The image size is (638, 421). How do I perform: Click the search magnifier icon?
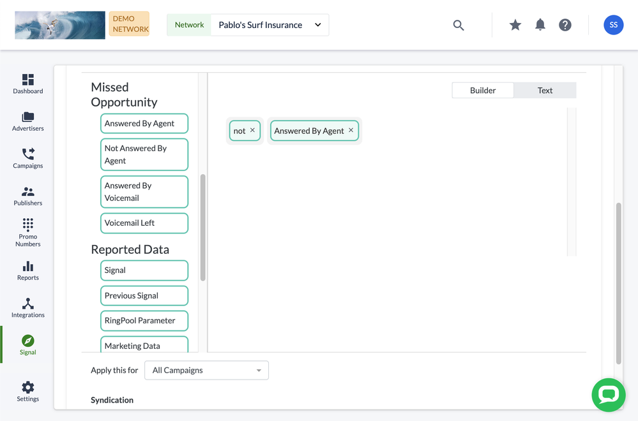click(x=458, y=25)
